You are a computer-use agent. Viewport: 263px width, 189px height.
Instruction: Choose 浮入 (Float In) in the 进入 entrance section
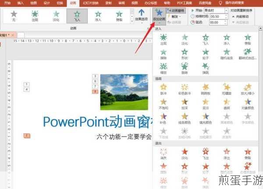227,39
